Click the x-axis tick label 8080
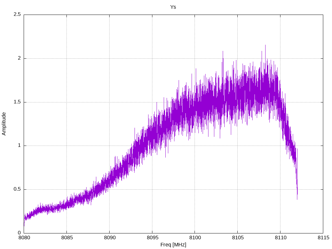332x249 pixels. (x=24, y=238)
